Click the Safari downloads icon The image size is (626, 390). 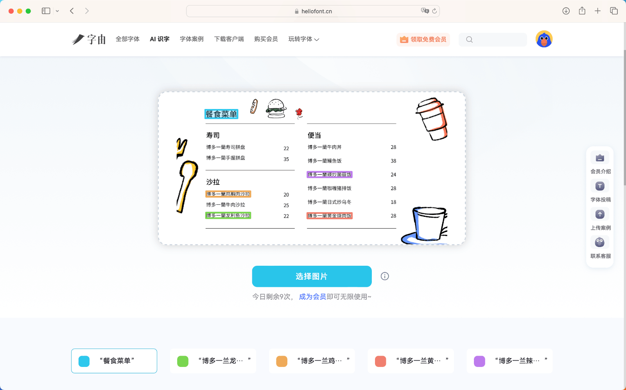tap(566, 11)
